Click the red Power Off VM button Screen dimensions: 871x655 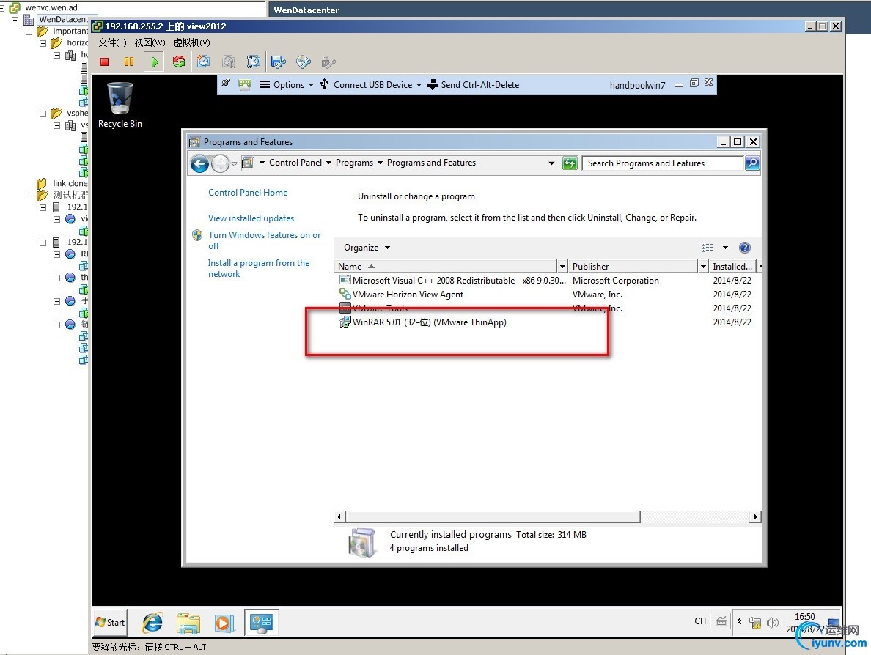point(104,62)
